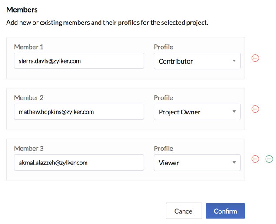Click the Member 3 label

29,149
